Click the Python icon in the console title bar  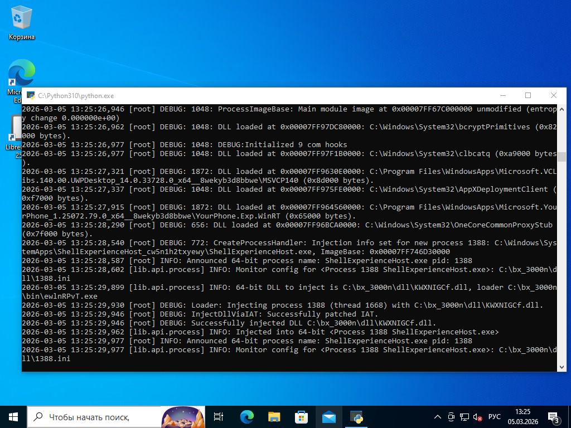[x=31, y=96]
